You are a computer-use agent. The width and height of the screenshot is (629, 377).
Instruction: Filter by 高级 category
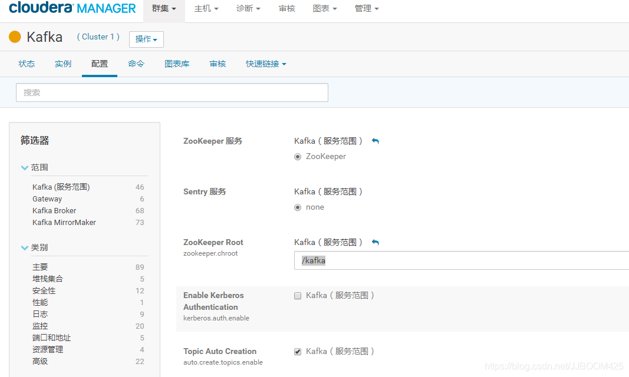tap(40, 361)
